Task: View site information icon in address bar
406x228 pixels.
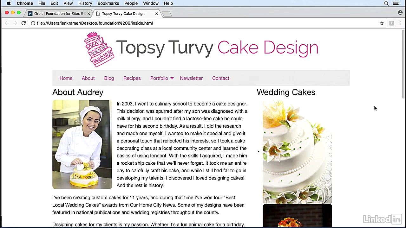Action: click(33, 23)
